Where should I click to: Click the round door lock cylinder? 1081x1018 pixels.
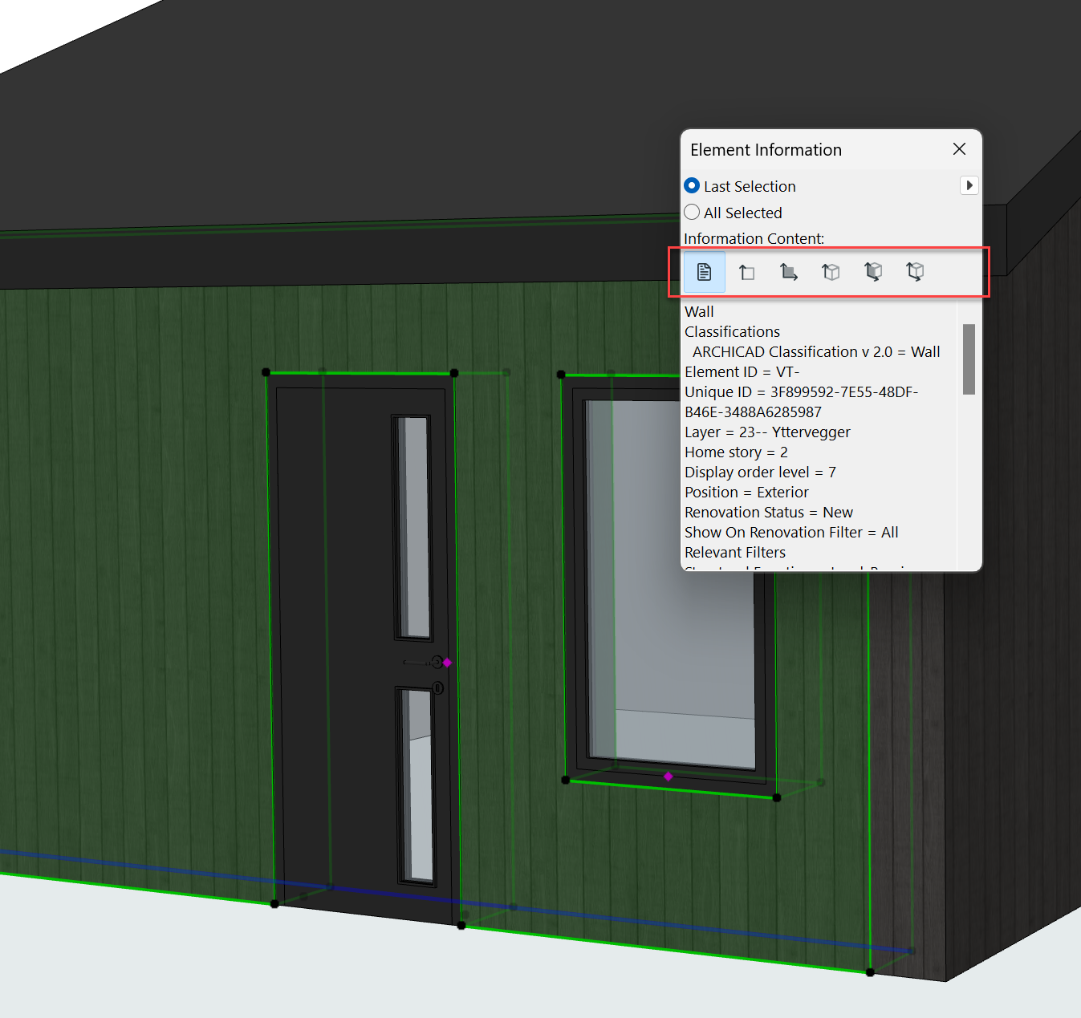click(438, 687)
